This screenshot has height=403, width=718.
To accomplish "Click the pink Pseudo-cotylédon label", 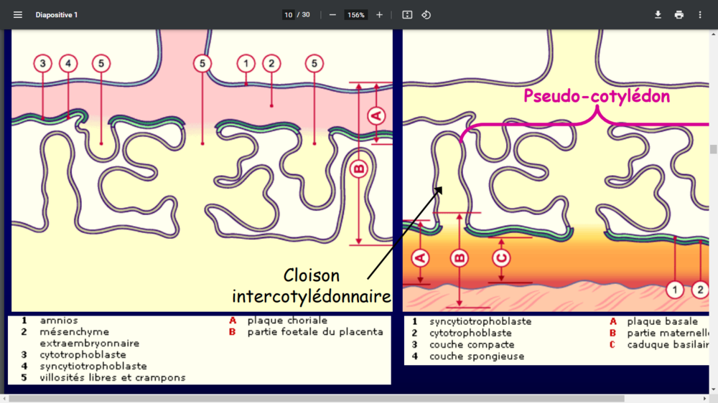I will [597, 96].
